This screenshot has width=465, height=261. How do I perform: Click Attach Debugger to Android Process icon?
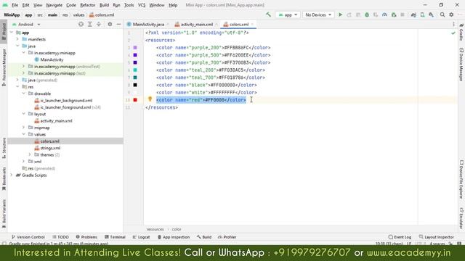point(394,14)
